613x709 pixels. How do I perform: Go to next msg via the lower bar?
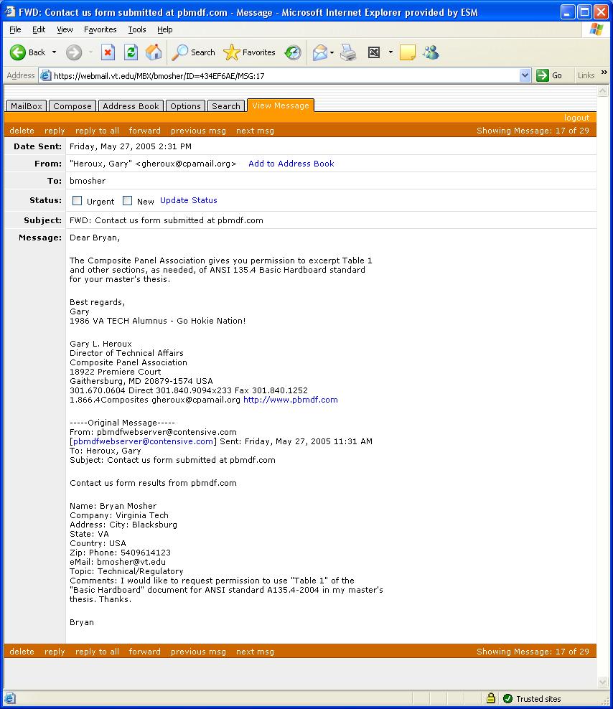255,652
